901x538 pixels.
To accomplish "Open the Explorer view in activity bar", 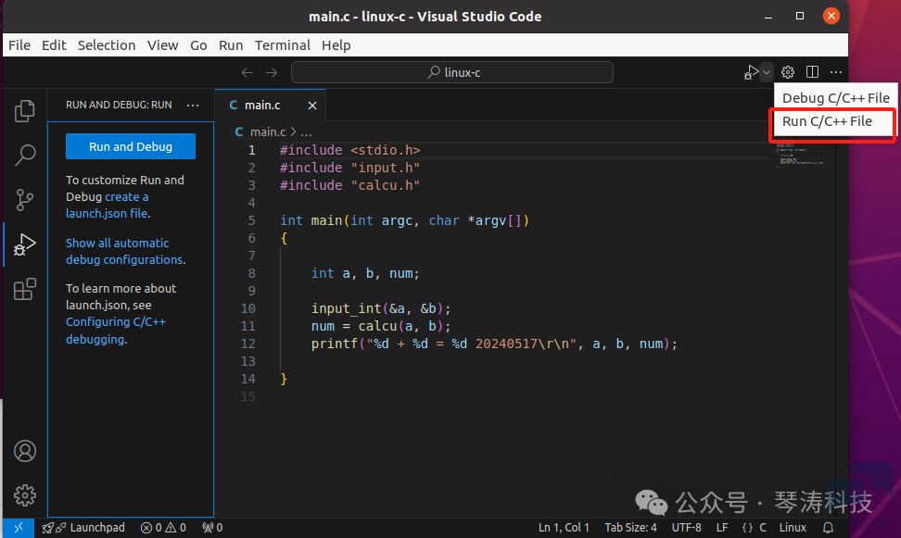I will tap(24, 111).
